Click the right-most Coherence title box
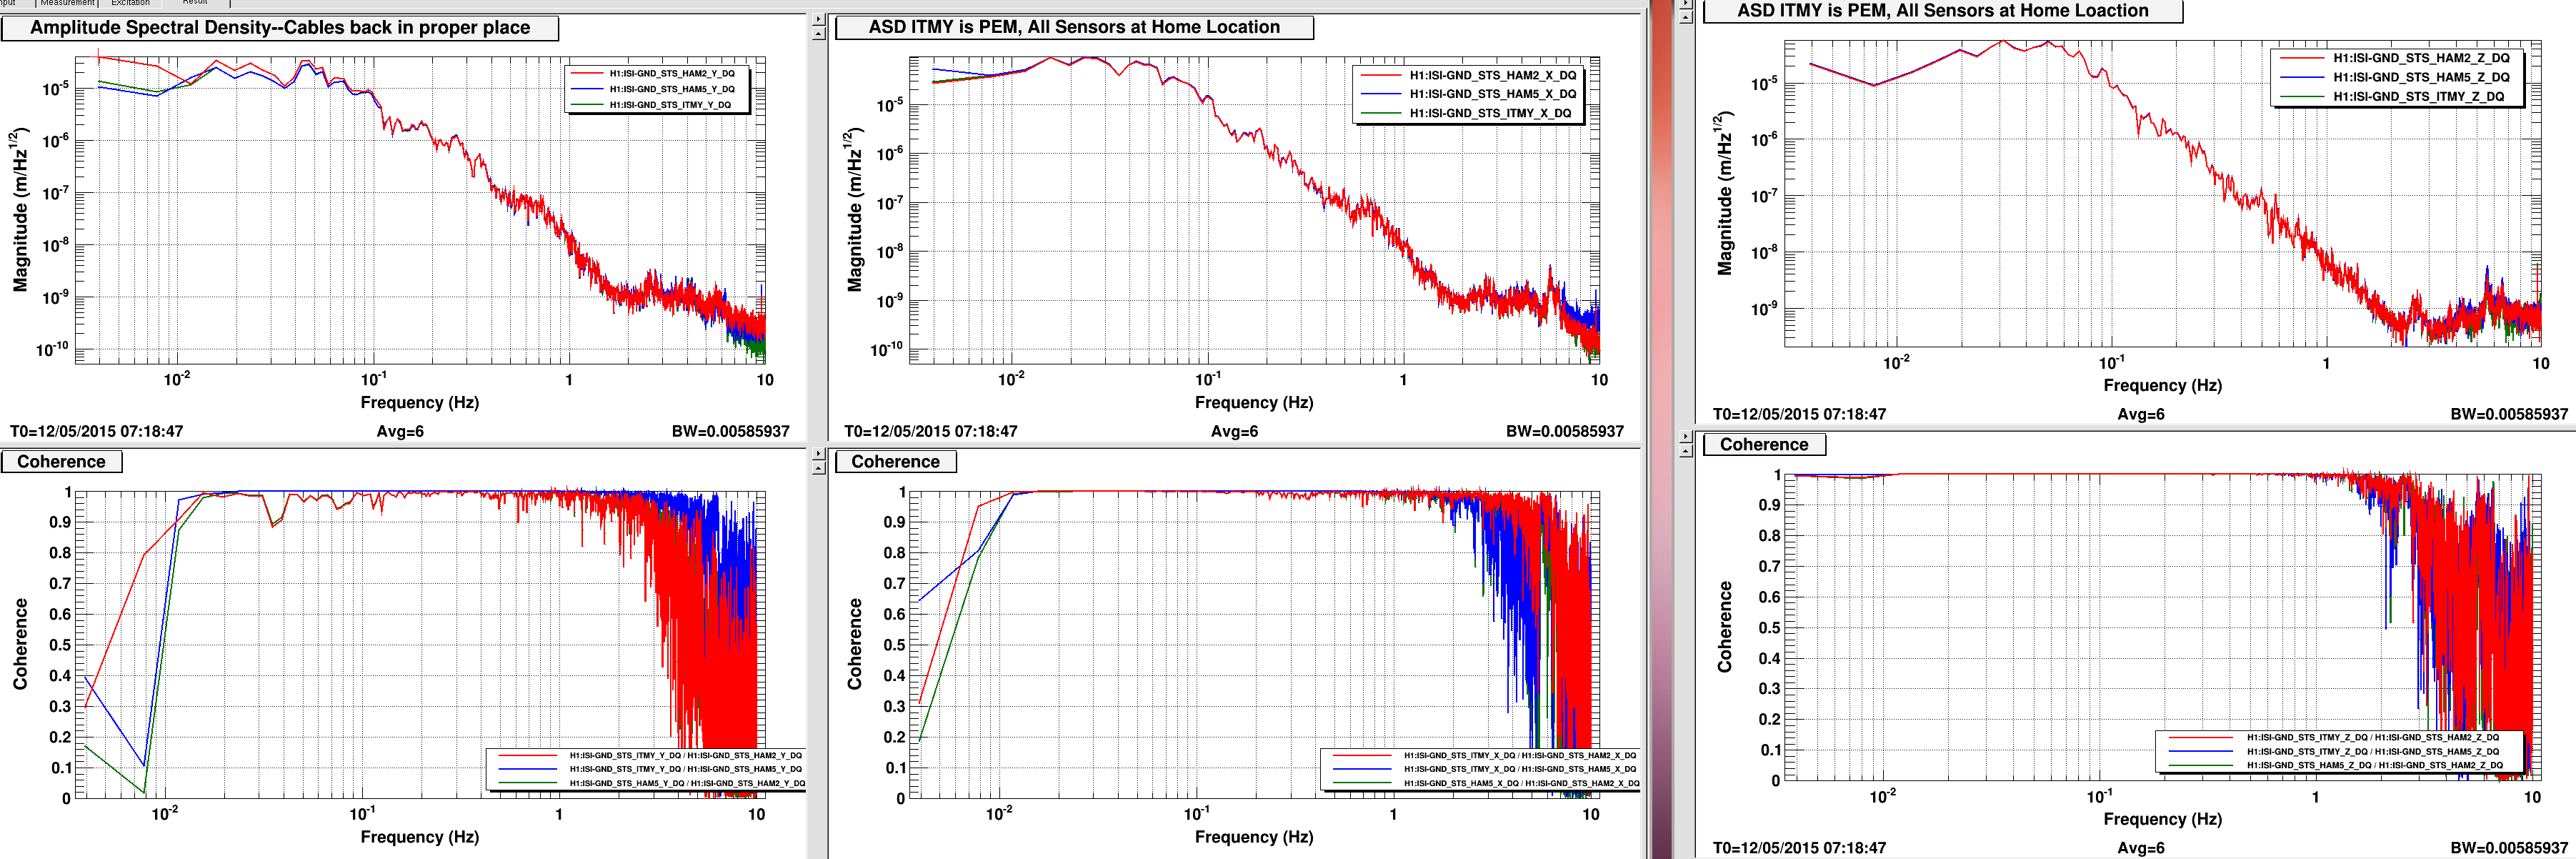This screenshot has width=2576, height=859. point(1764,444)
